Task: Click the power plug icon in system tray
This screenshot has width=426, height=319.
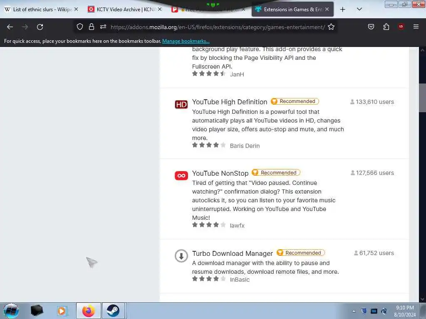Action: [x=384, y=311]
